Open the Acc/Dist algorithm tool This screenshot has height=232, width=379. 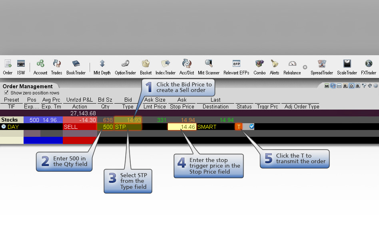pos(187,67)
